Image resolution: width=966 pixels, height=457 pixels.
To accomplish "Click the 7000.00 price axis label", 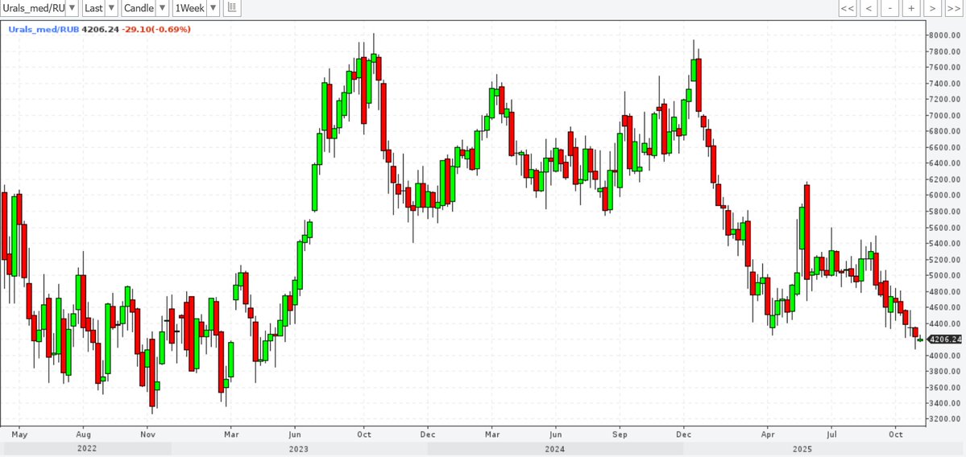I will (x=945, y=115).
